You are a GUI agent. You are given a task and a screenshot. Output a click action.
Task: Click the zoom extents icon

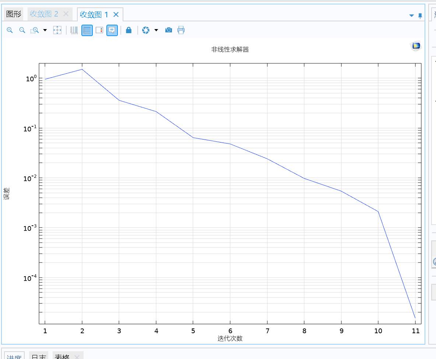coord(57,30)
